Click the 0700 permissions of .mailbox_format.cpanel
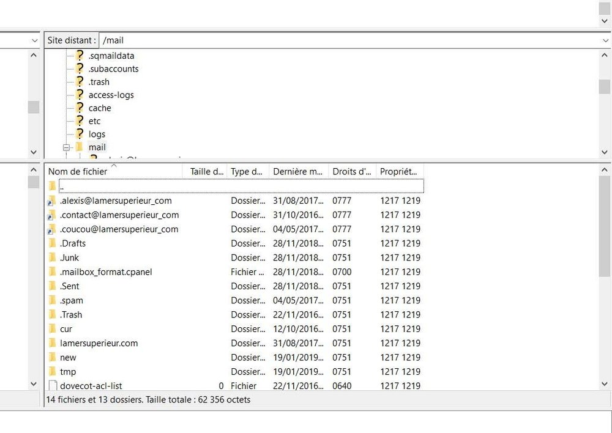This screenshot has height=433, width=612. tap(342, 272)
